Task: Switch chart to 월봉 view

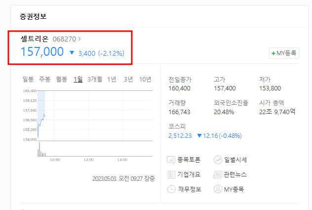Action: (x=62, y=79)
